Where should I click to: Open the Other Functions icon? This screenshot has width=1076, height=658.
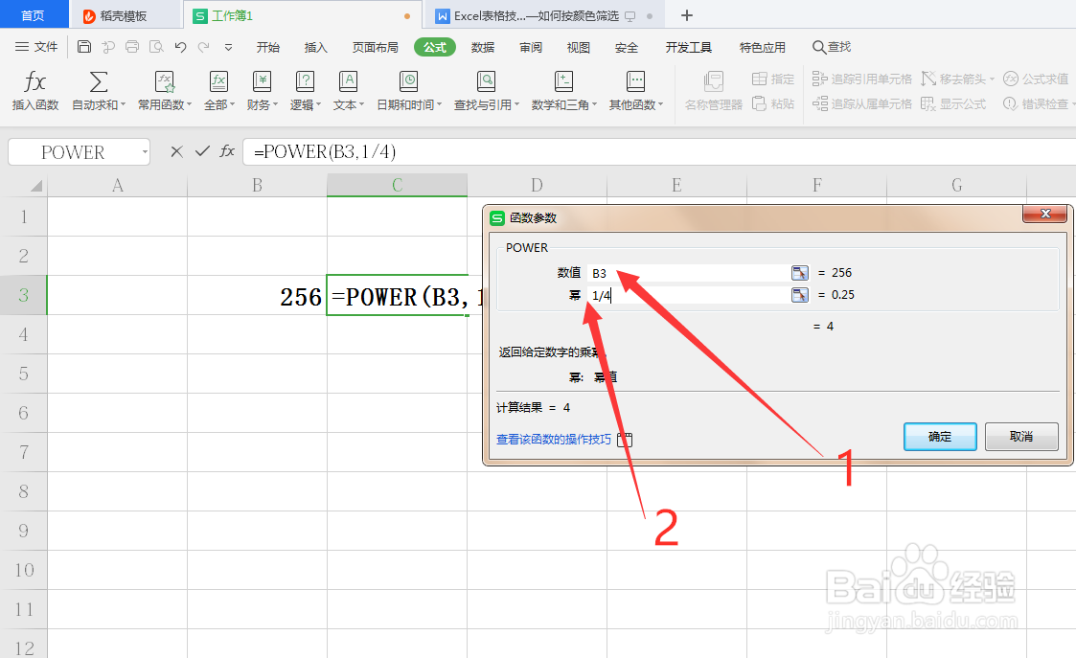pyautogui.click(x=635, y=82)
